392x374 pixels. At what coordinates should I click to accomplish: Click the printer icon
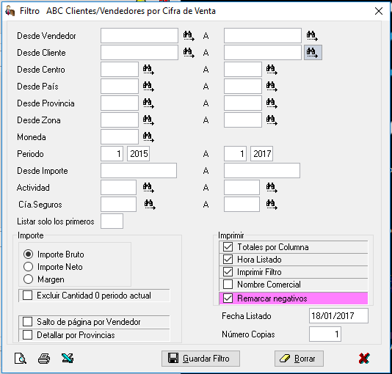44,359
